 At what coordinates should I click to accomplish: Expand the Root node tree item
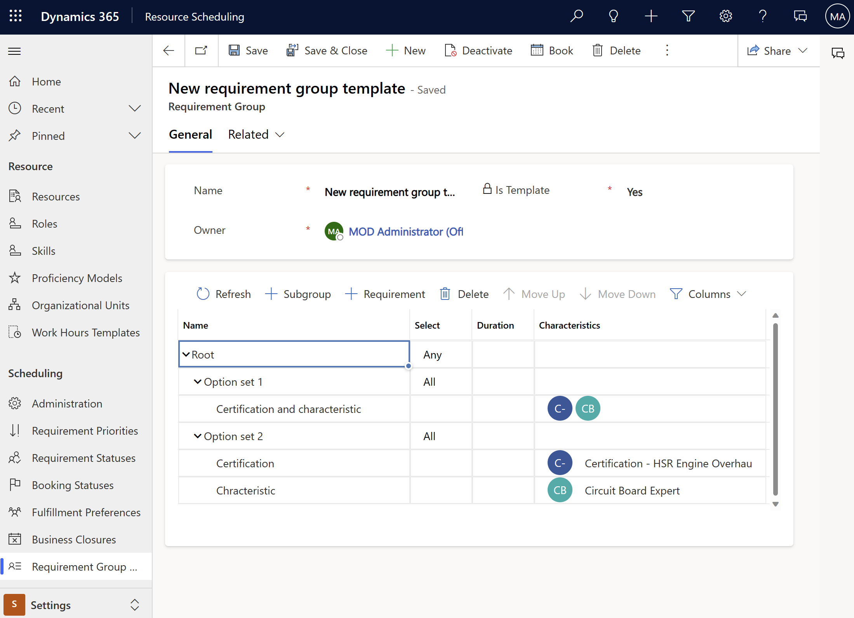(x=186, y=354)
